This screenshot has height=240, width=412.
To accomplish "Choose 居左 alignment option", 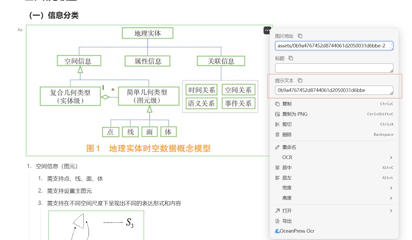I will tap(334, 178).
